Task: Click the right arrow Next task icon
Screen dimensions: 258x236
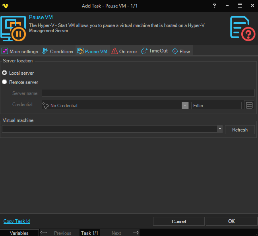Action: pyautogui.click(x=136, y=233)
